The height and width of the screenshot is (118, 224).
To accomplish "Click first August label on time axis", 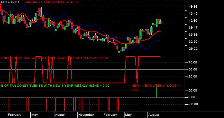I will pyautogui.click(x=60, y=115).
